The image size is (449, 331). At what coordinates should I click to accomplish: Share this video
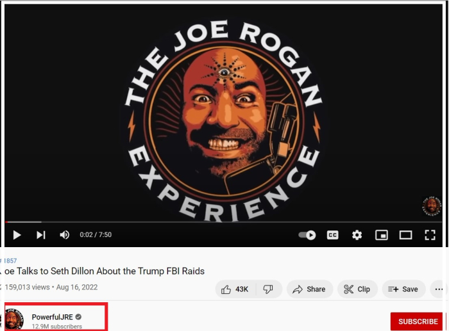coord(310,289)
